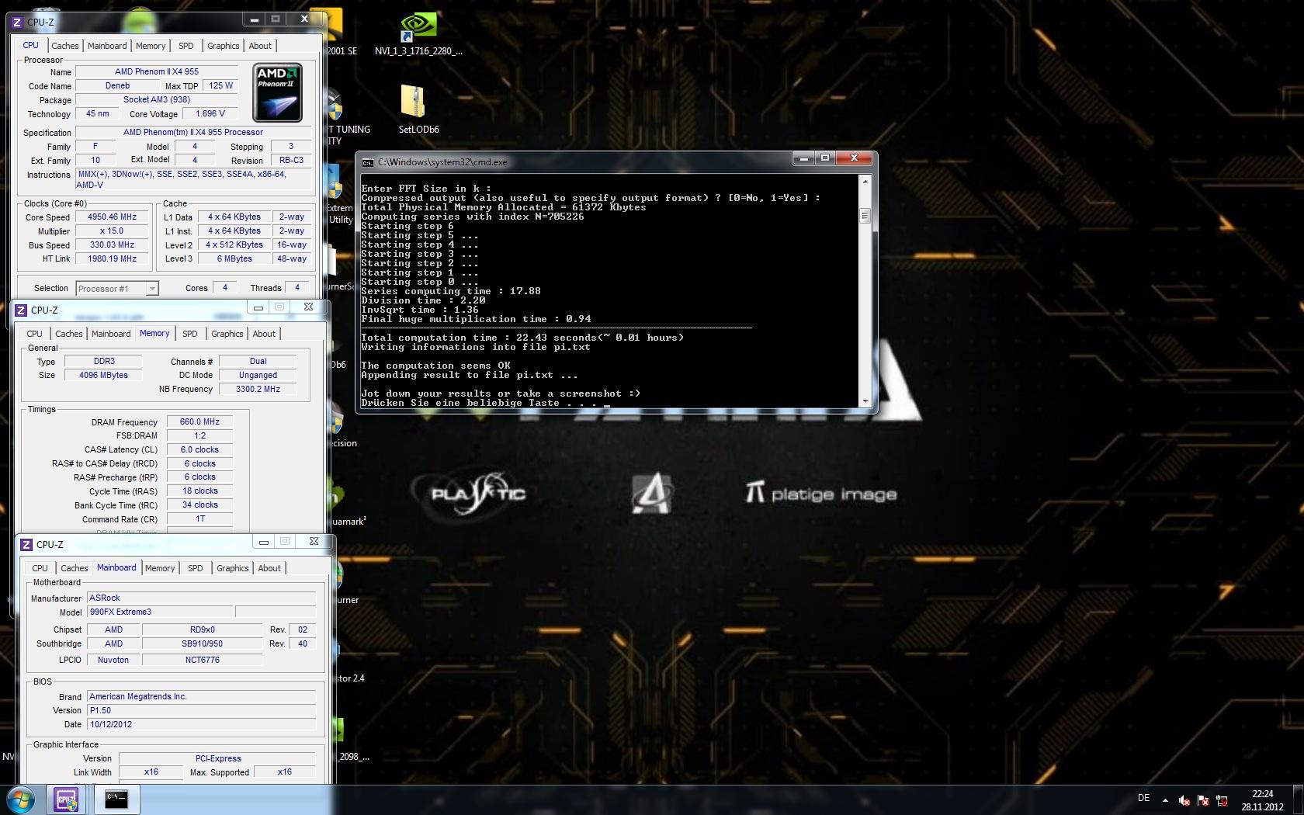Select SPD tab in the Memory CPU-Z window
Viewport: 1304px width, 815px height.
click(x=190, y=334)
